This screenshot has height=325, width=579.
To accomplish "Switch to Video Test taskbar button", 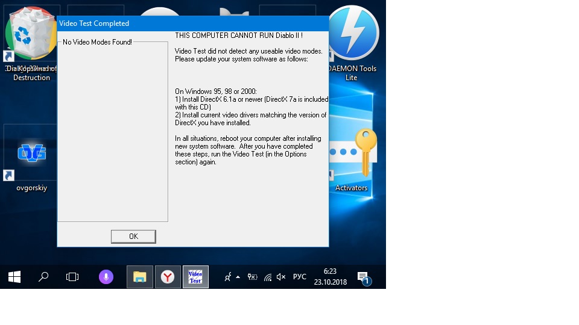I will pos(195,277).
